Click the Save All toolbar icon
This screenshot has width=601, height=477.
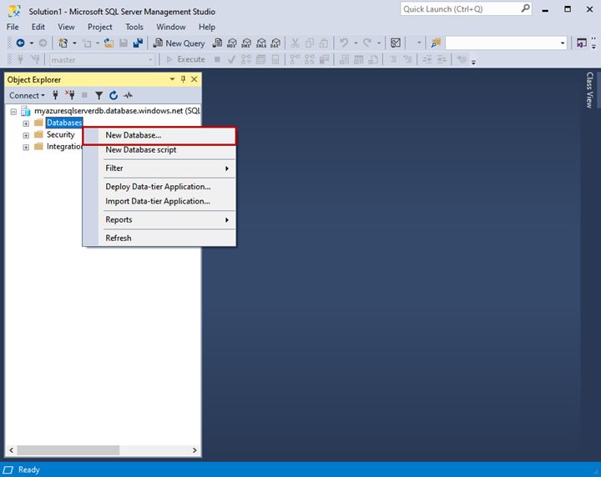138,43
